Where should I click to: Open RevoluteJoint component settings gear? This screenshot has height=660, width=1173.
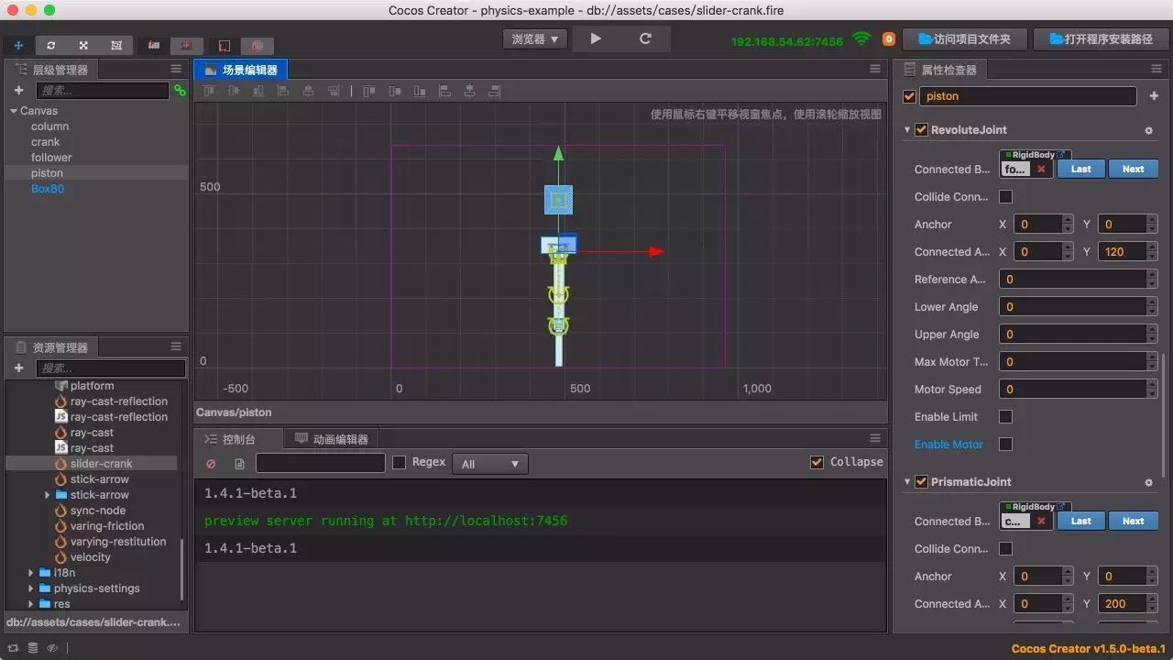[x=1148, y=130]
